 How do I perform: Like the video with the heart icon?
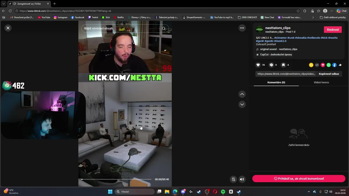pyautogui.click(x=258, y=65)
